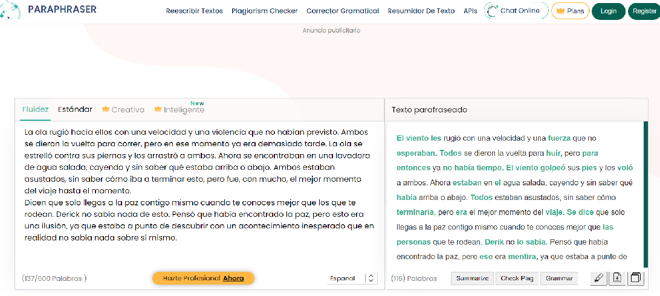Click the download paraphrased text icon
The height and width of the screenshot is (296, 660).
click(617, 278)
